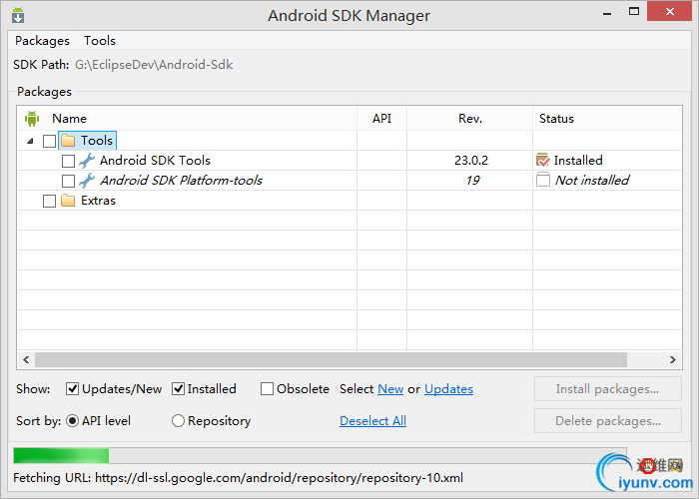Select the Extras folder row
The height and width of the screenshot is (499, 699).
point(349,201)
